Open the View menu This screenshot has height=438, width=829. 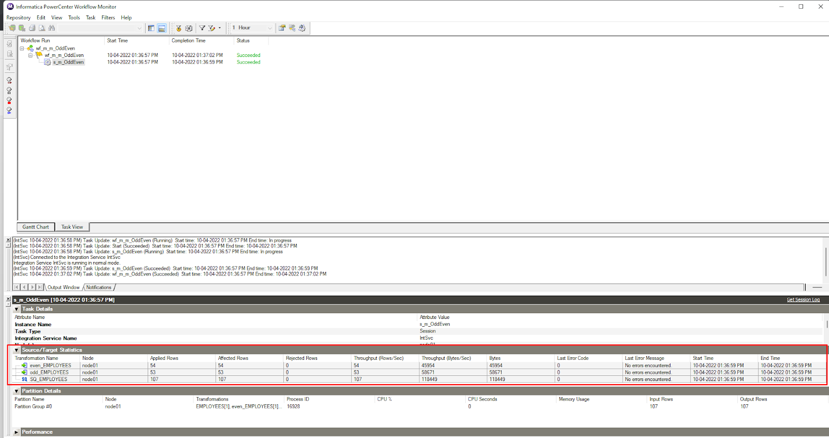(56, 18)
